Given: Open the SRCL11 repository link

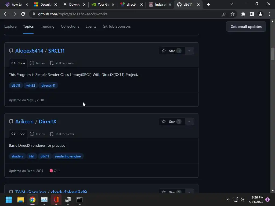Looking at the screenshot, I should [56, 51].
